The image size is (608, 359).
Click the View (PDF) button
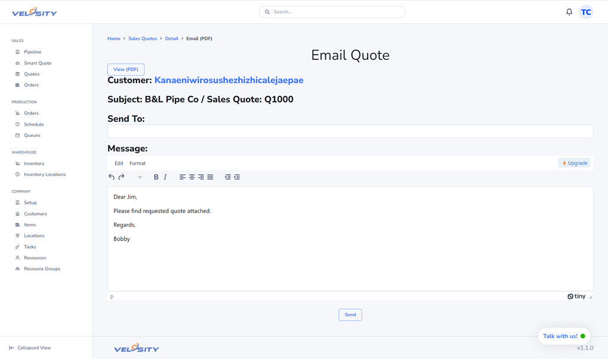click(x=126, y=69)
